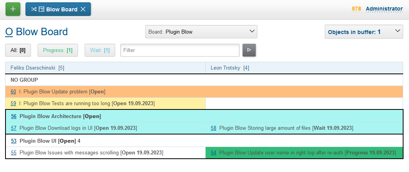Viewport: 409px width, 172px height.
Task: Click into the Filter text field
Action: (x=180, y=50)
